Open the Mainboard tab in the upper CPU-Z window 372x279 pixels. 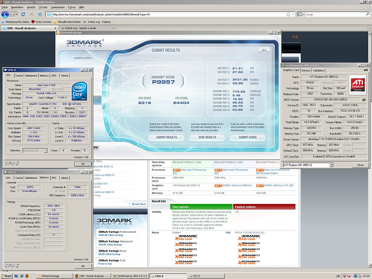tap(31, 76)
